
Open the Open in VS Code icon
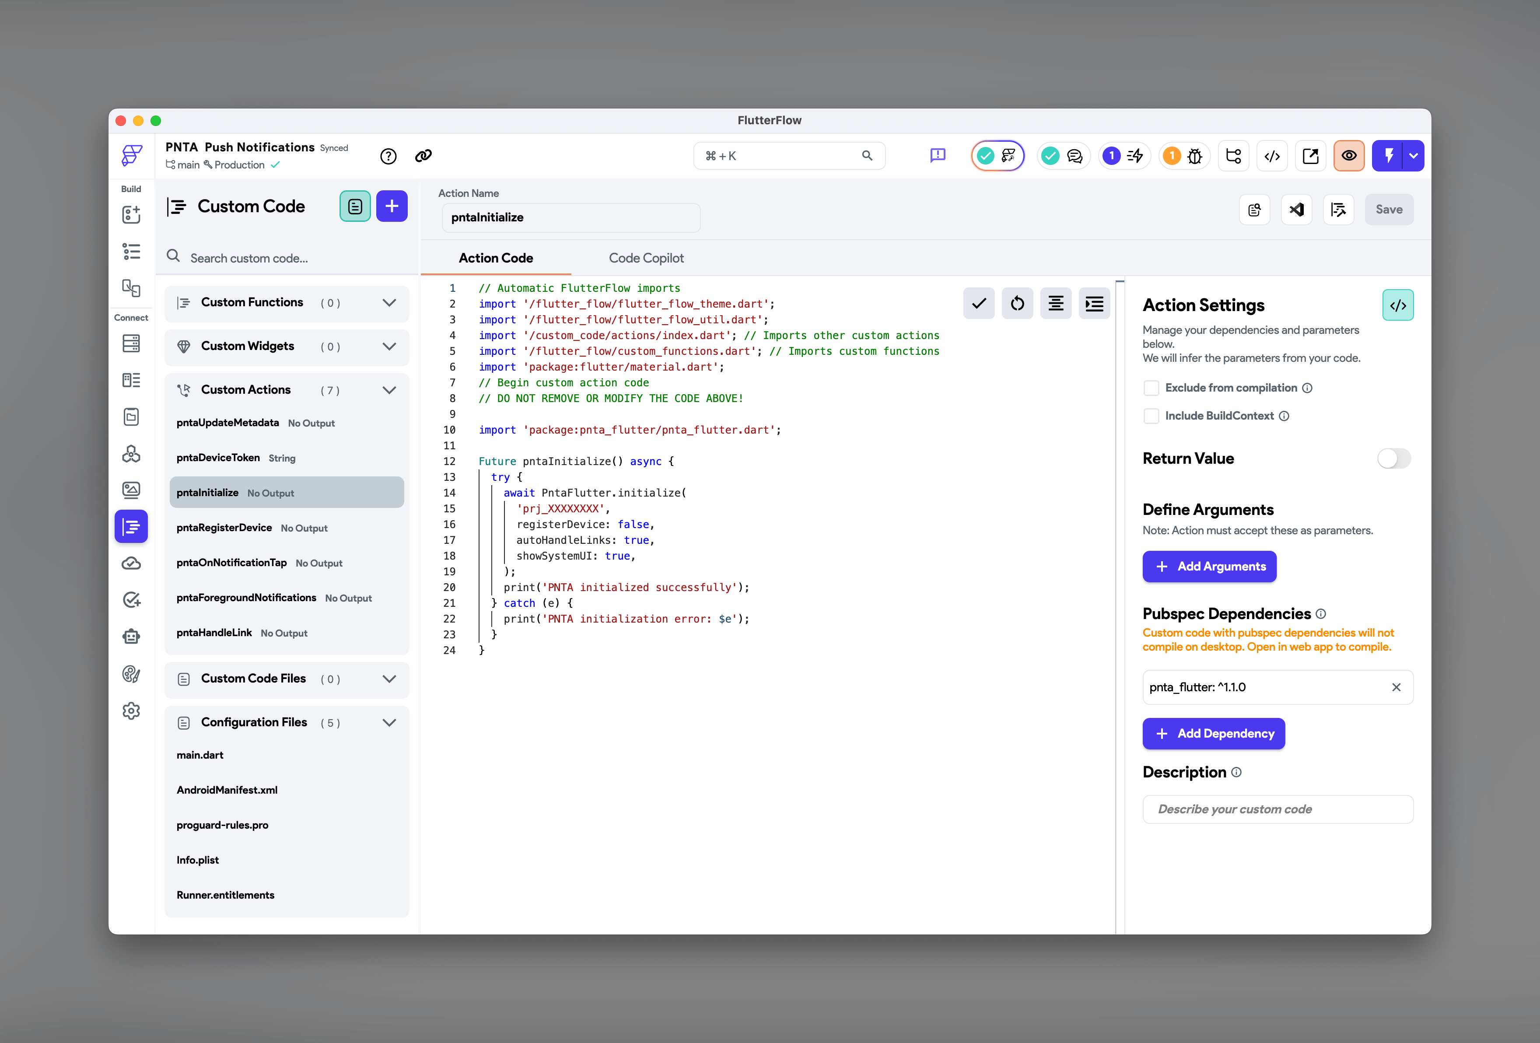click(1297, 210)
